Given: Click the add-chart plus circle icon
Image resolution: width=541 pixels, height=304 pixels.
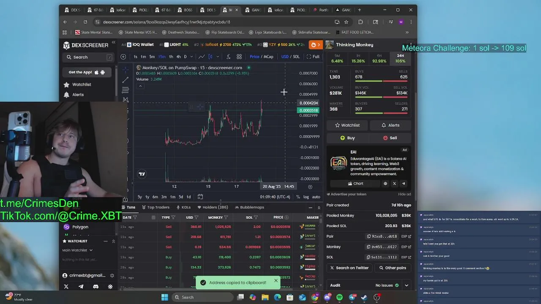Looking at the screenshot, I should click(123, 57).
